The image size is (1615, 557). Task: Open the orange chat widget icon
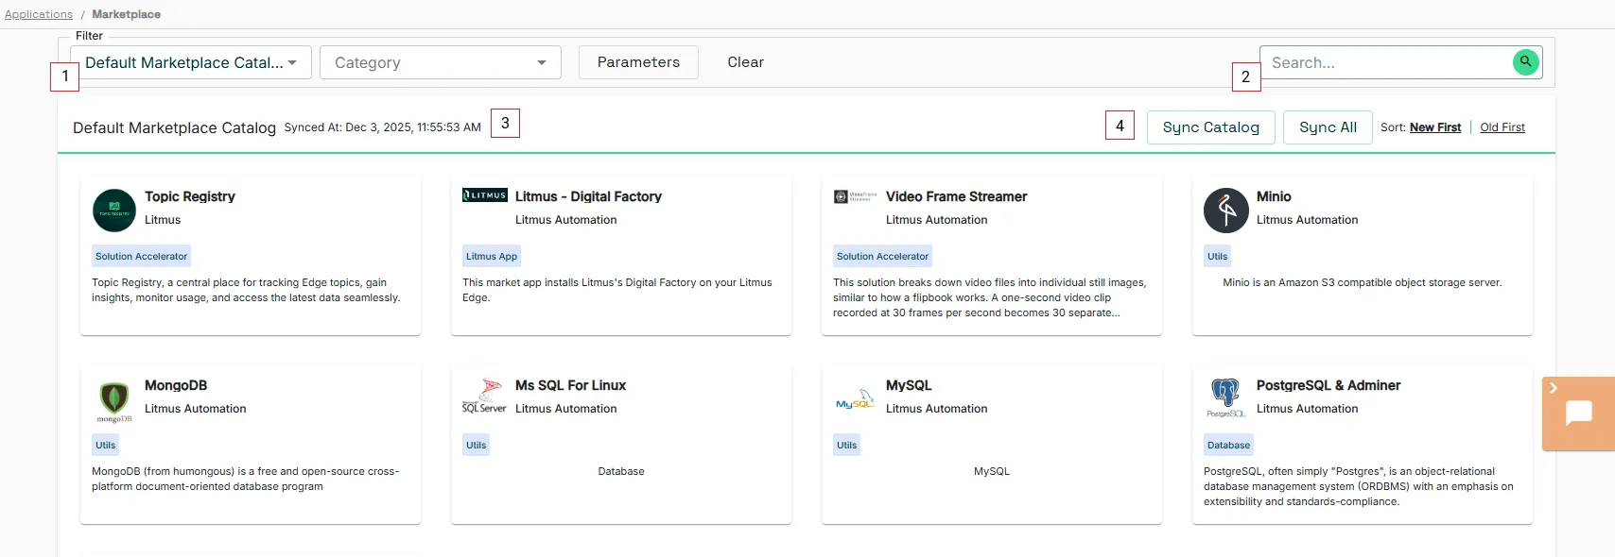tap(1579, 414)
